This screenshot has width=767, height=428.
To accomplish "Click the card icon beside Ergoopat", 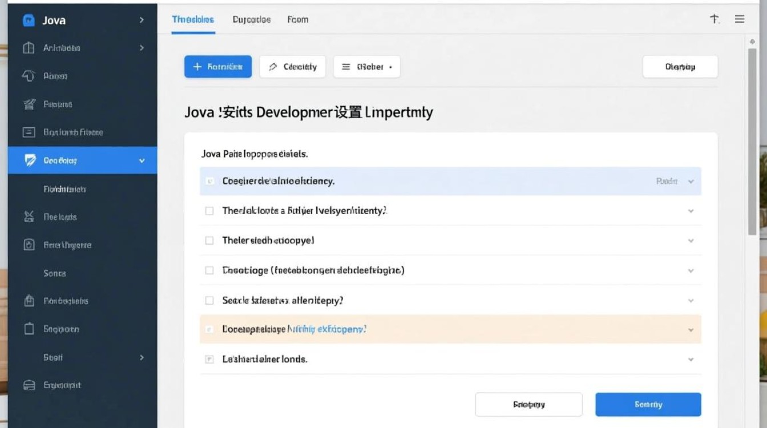I will [29, 385].
